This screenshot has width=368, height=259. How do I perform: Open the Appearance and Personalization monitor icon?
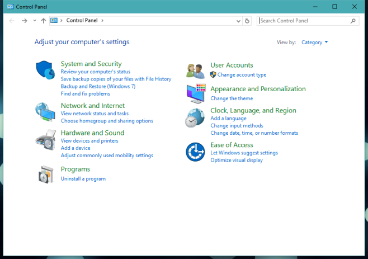196,93
